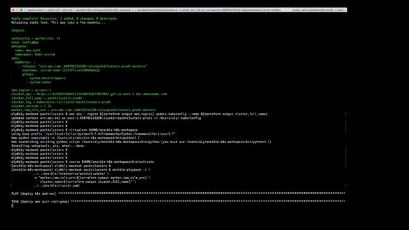Click the 'Using base prefix' line
This screenshot has width=409, height=230.
point(93,134)
